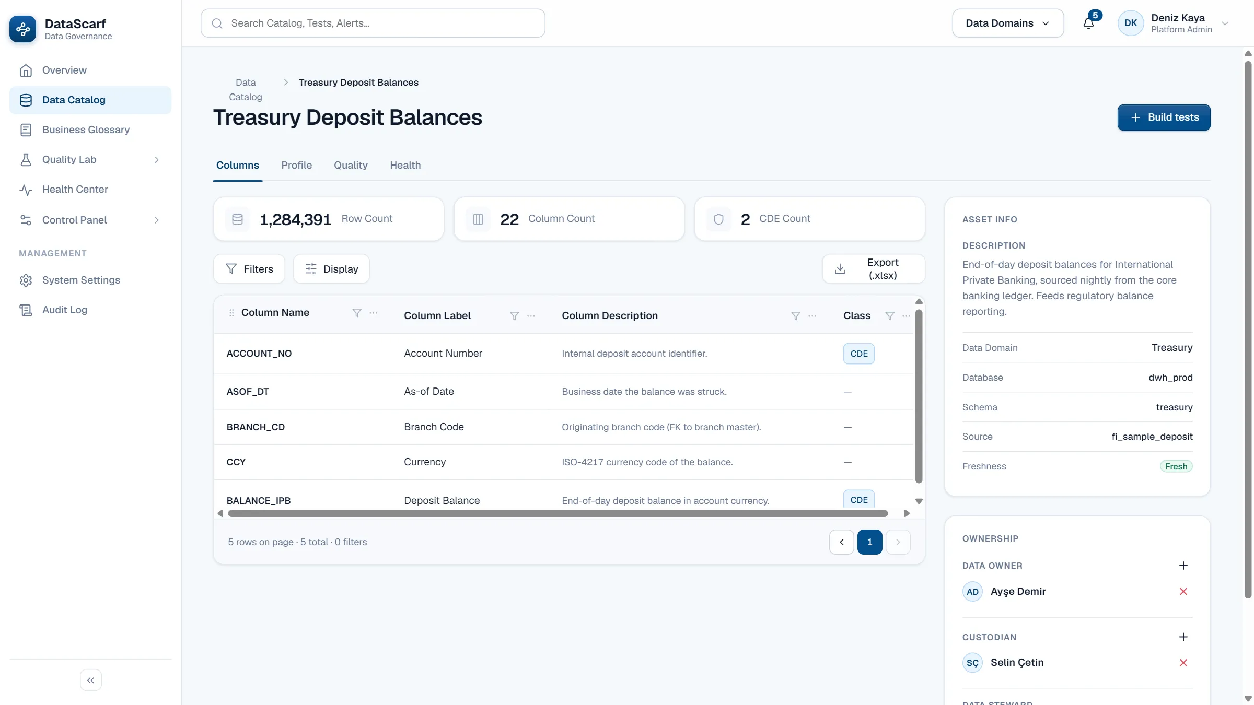Focus the Search Catalog input field
The height and width of the screenshot is (705, 1254).
pyautogui.click(x=373, y=23)
